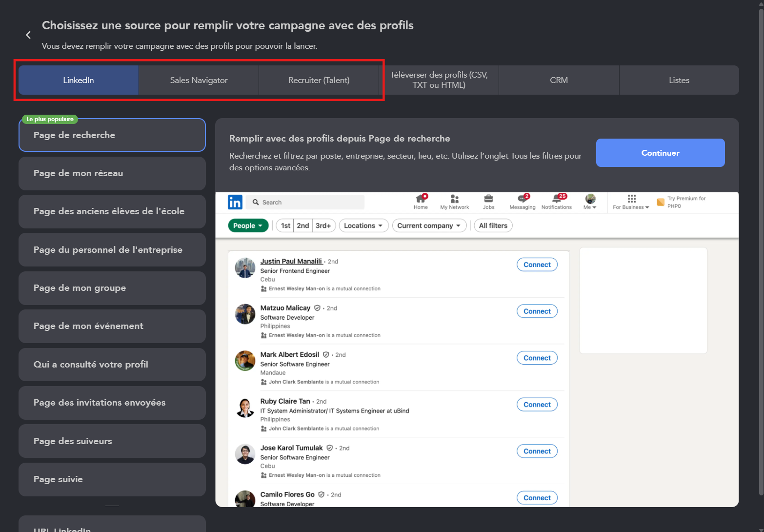The width and height of the screenshot is (764, 532).
Task: Select Page de mon événement option
Action: (112, 326)
